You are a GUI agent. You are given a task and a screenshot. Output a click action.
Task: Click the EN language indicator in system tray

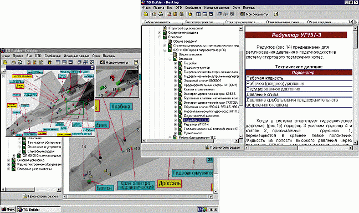pyautogui.click(x=200, y=209)
